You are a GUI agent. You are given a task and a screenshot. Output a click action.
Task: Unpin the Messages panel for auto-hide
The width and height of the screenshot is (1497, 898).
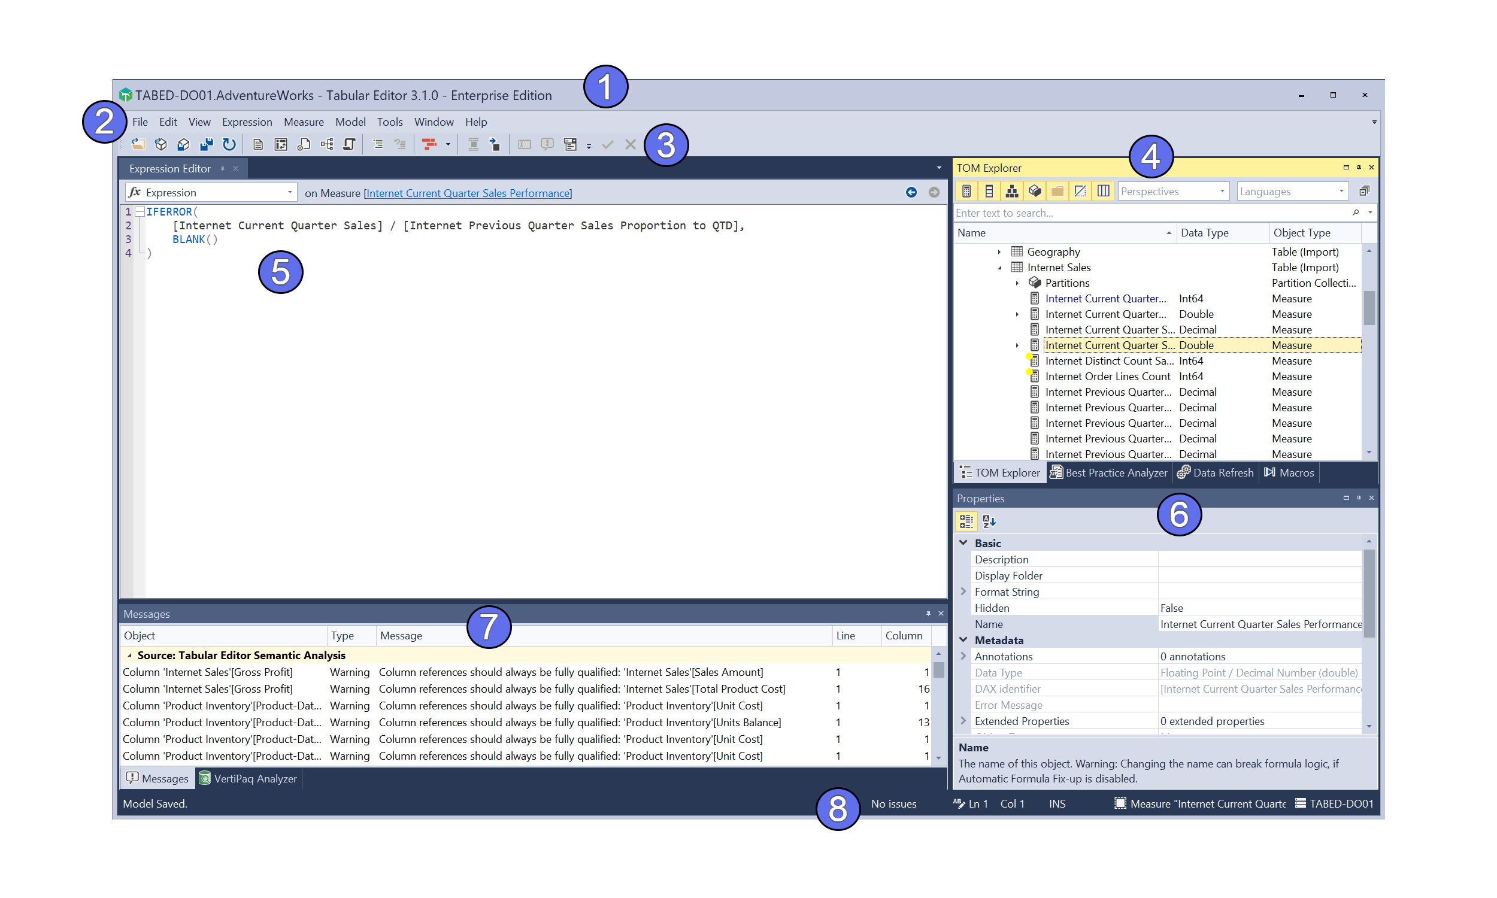pos(928,613)
